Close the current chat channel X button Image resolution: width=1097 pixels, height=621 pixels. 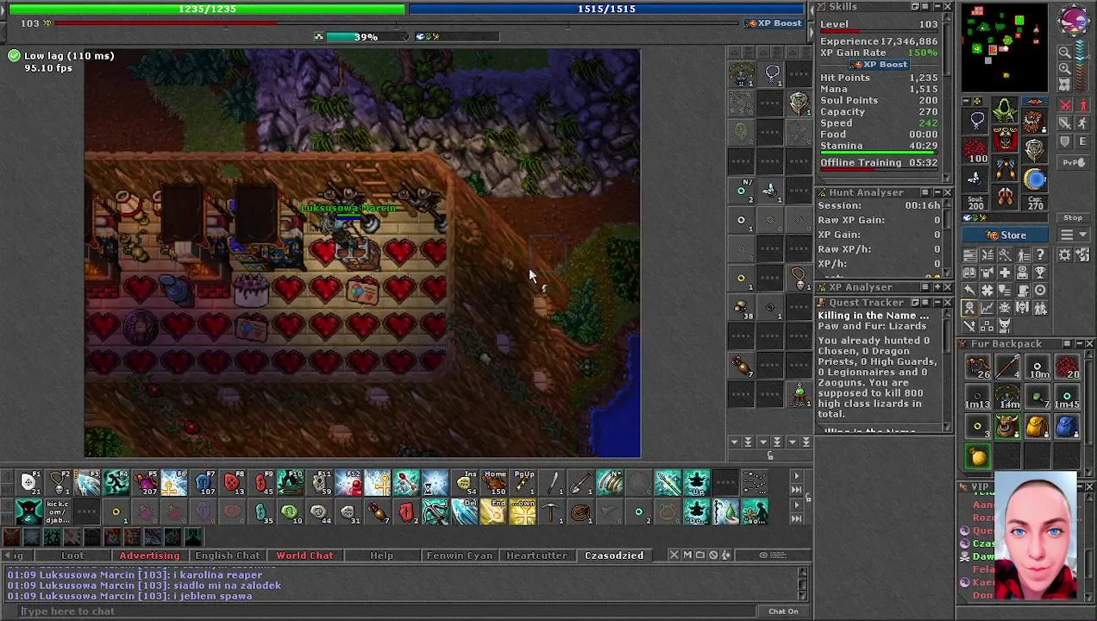pos(674,555)
